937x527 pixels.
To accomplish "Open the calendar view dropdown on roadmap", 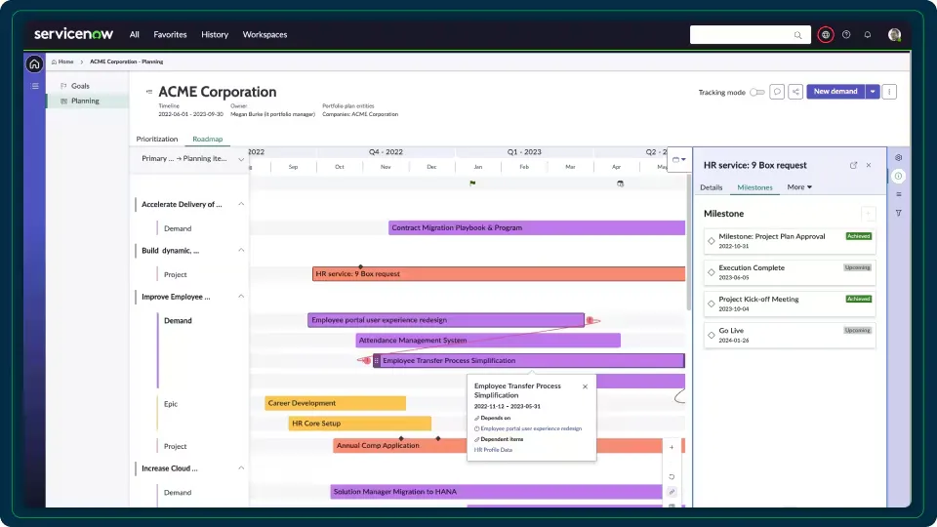I will pyautogui.click(x=679, y=159).
